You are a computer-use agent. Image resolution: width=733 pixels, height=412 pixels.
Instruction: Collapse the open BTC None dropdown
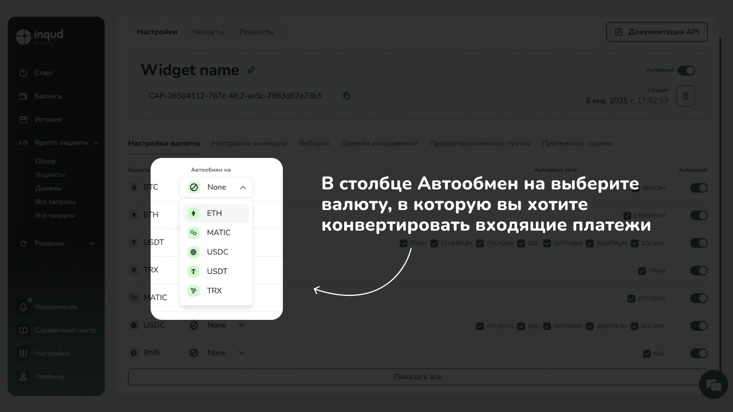[x=216, y=187]
